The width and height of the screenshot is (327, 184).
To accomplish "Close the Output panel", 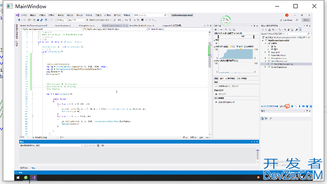I will pos(257,142).
